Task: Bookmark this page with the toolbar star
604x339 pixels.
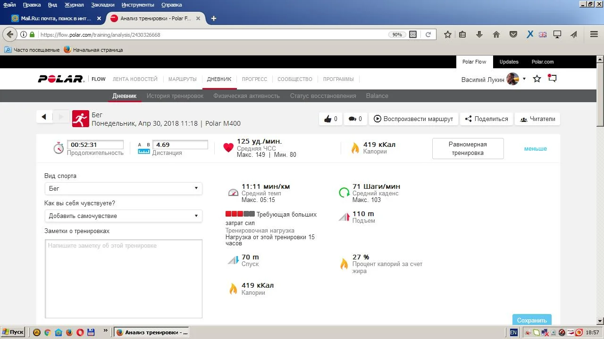Action: pyautogui.click(x=448, y=34)
